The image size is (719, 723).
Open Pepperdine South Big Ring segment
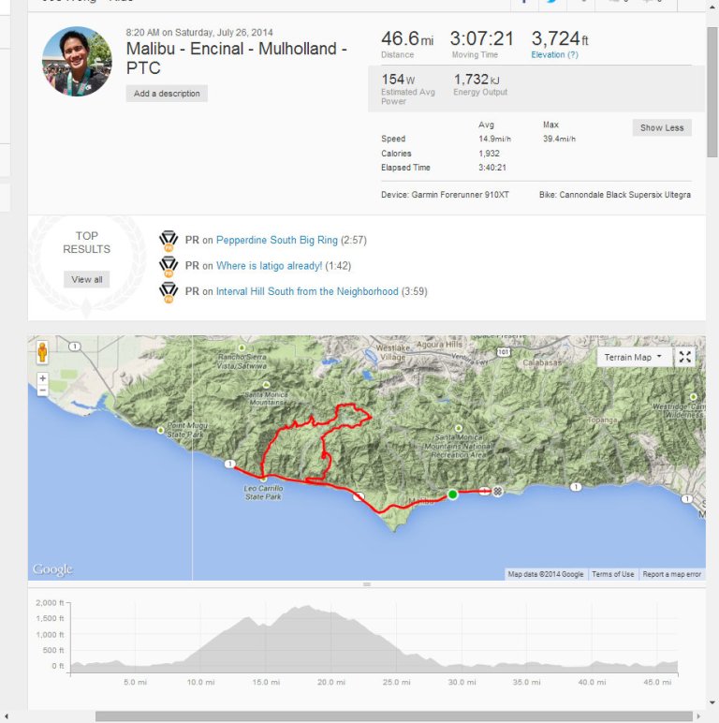[x=276, y=241]
